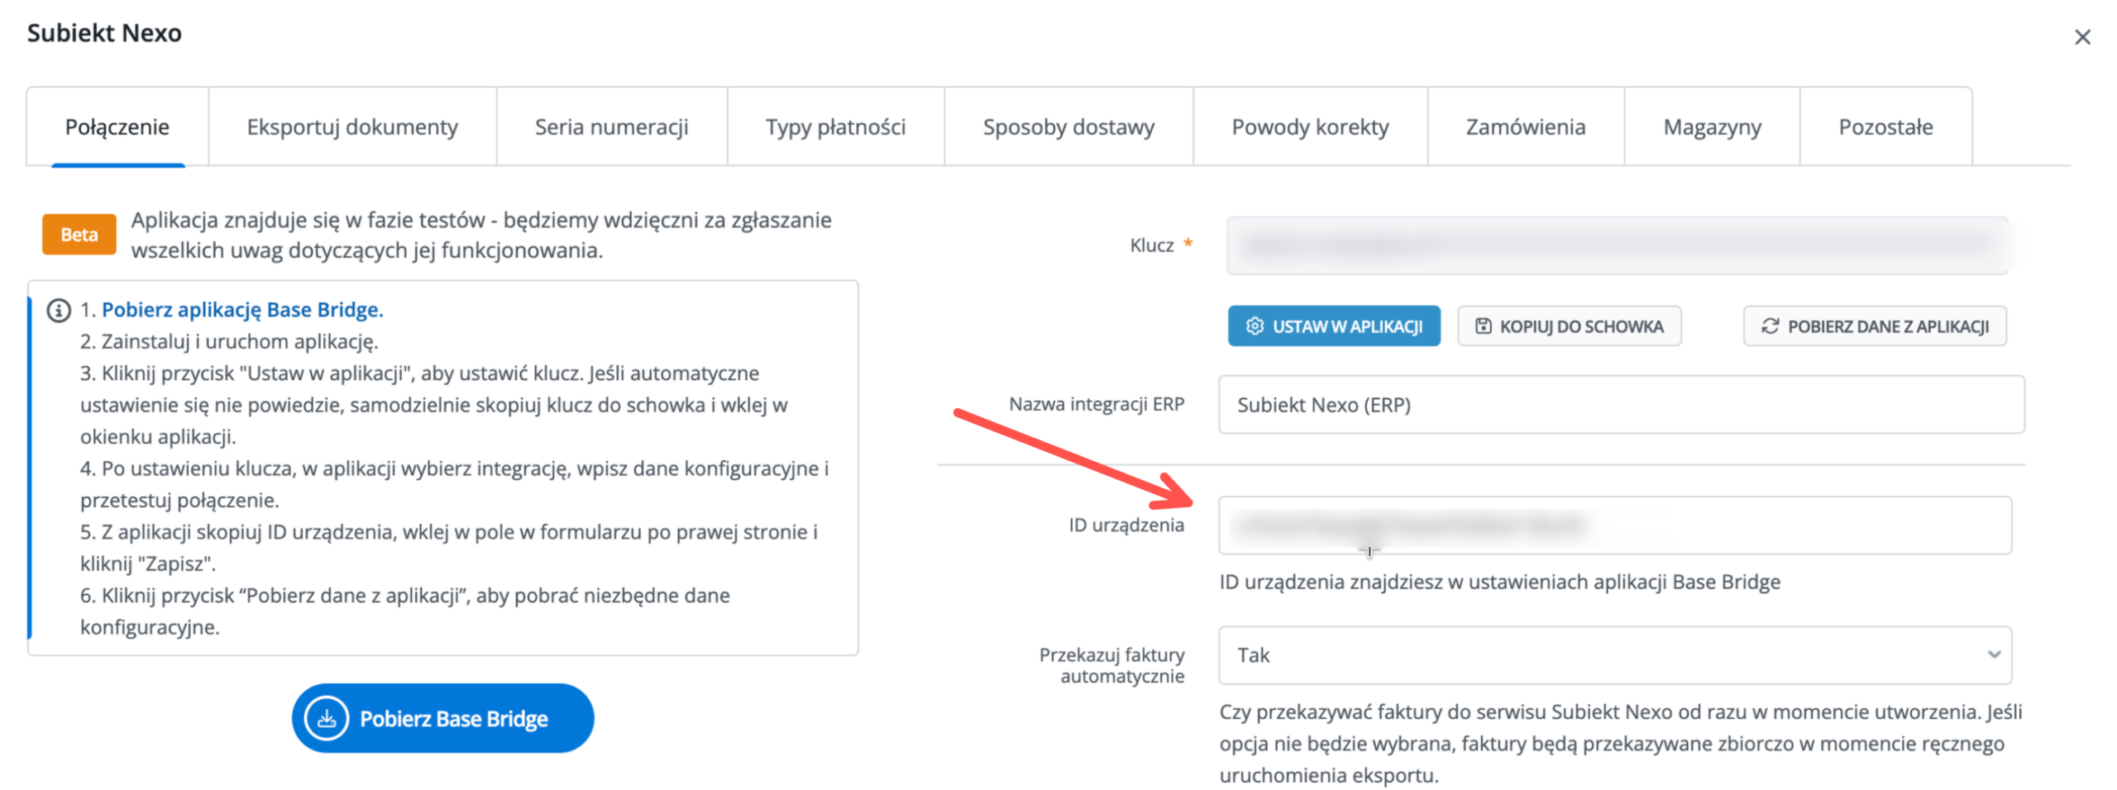2117x790 pixels.
Task: Click the gear icon on Ustaw w aplikacji
Action: tap(1254, 325)
